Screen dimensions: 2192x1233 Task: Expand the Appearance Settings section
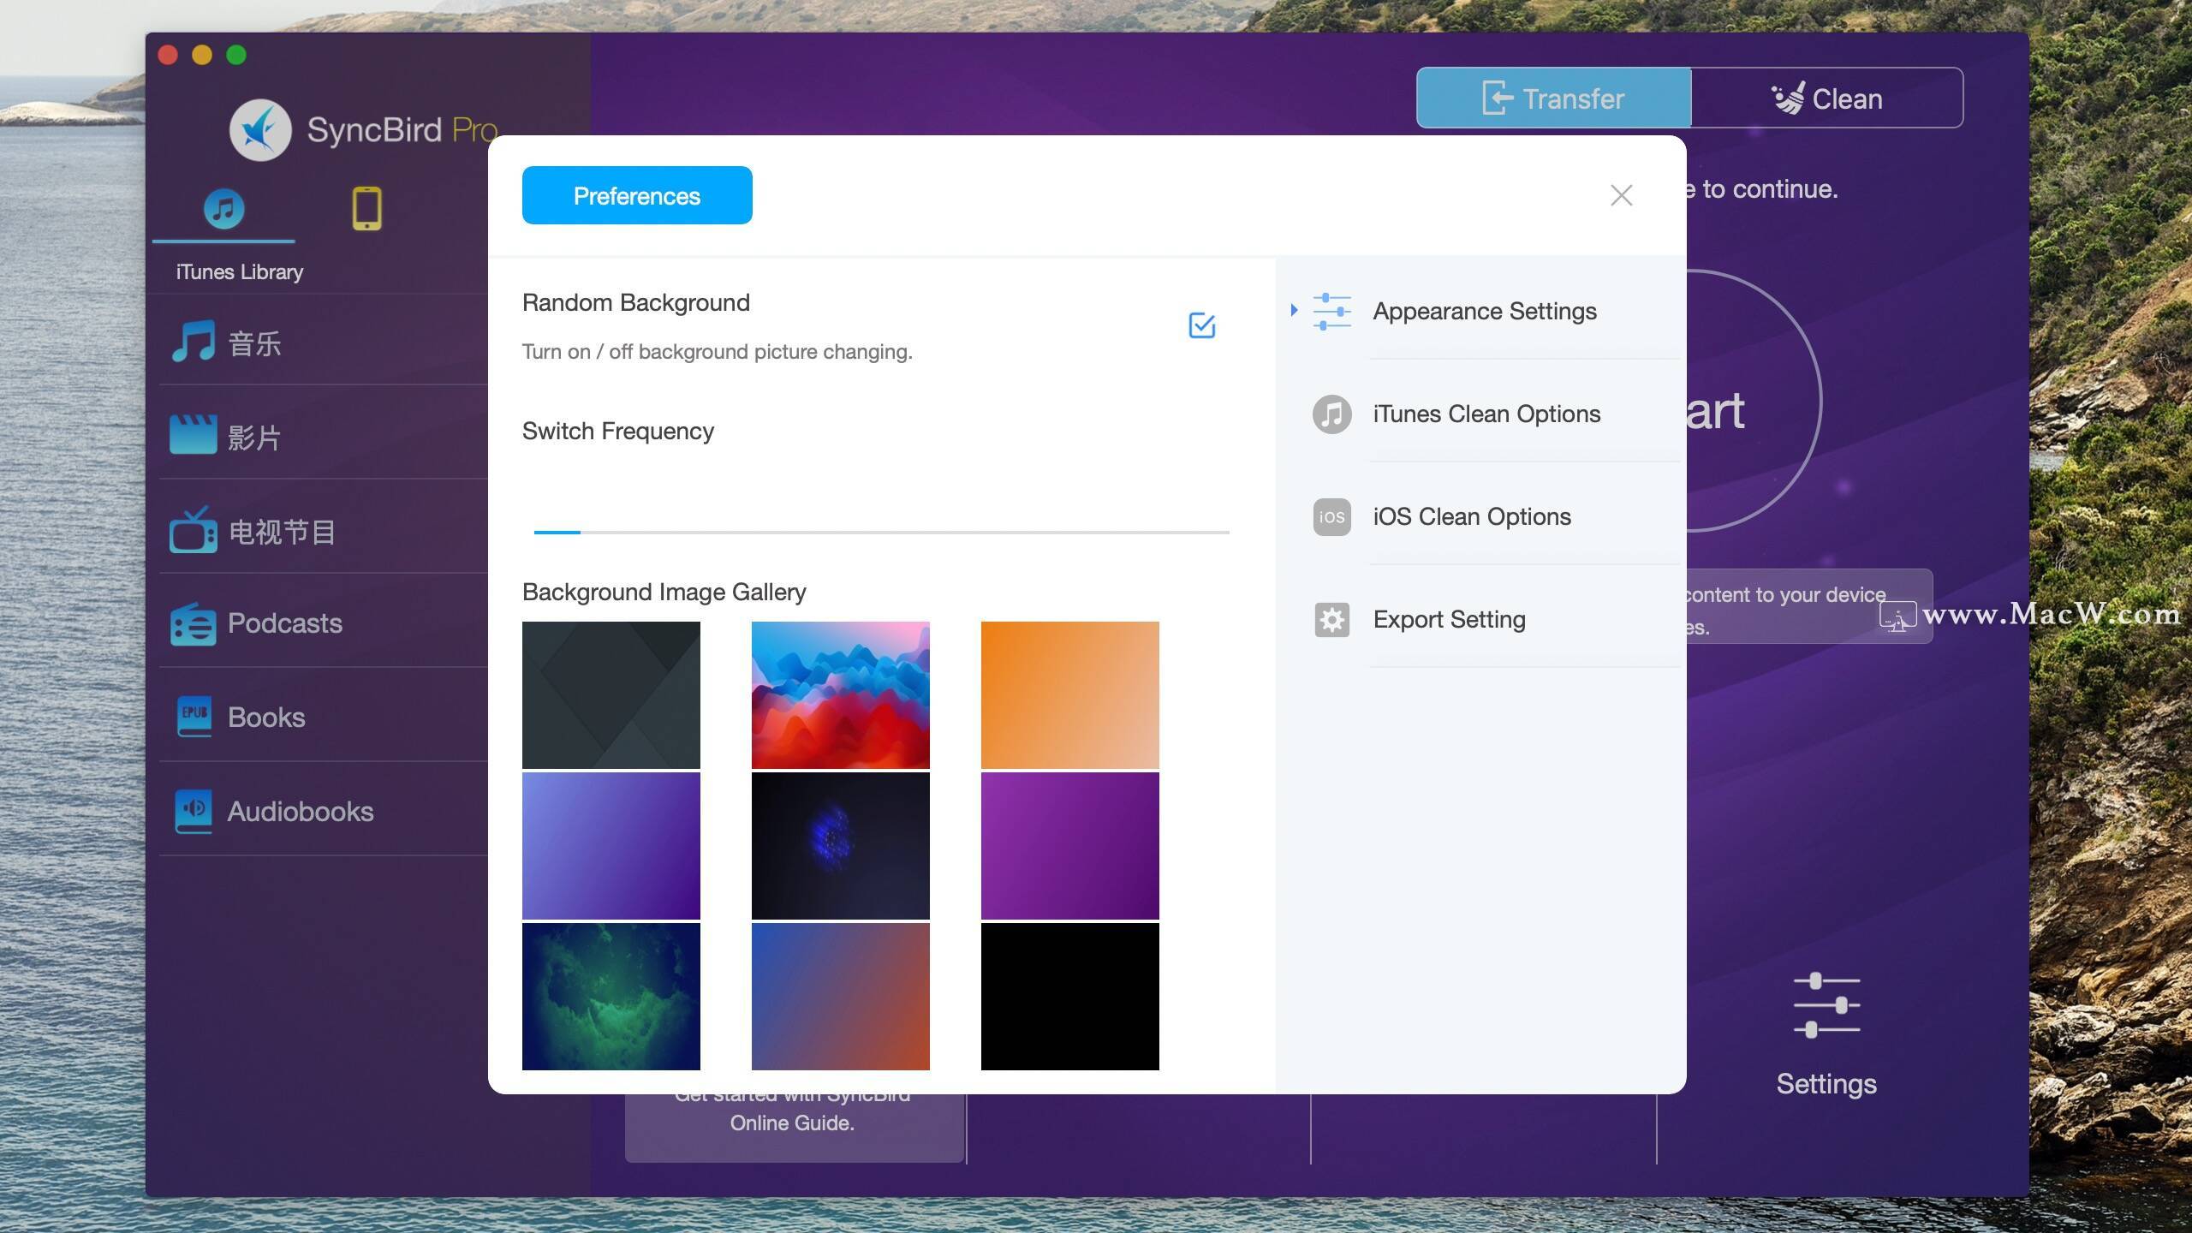tap(1292, 310)
